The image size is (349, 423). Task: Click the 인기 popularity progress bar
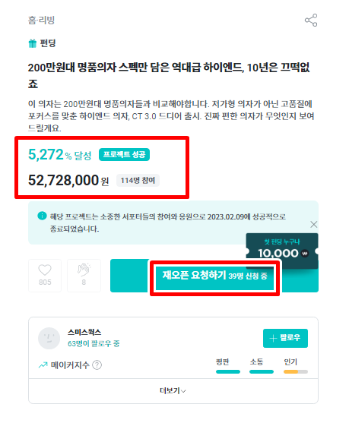click(x=296, y=371)
